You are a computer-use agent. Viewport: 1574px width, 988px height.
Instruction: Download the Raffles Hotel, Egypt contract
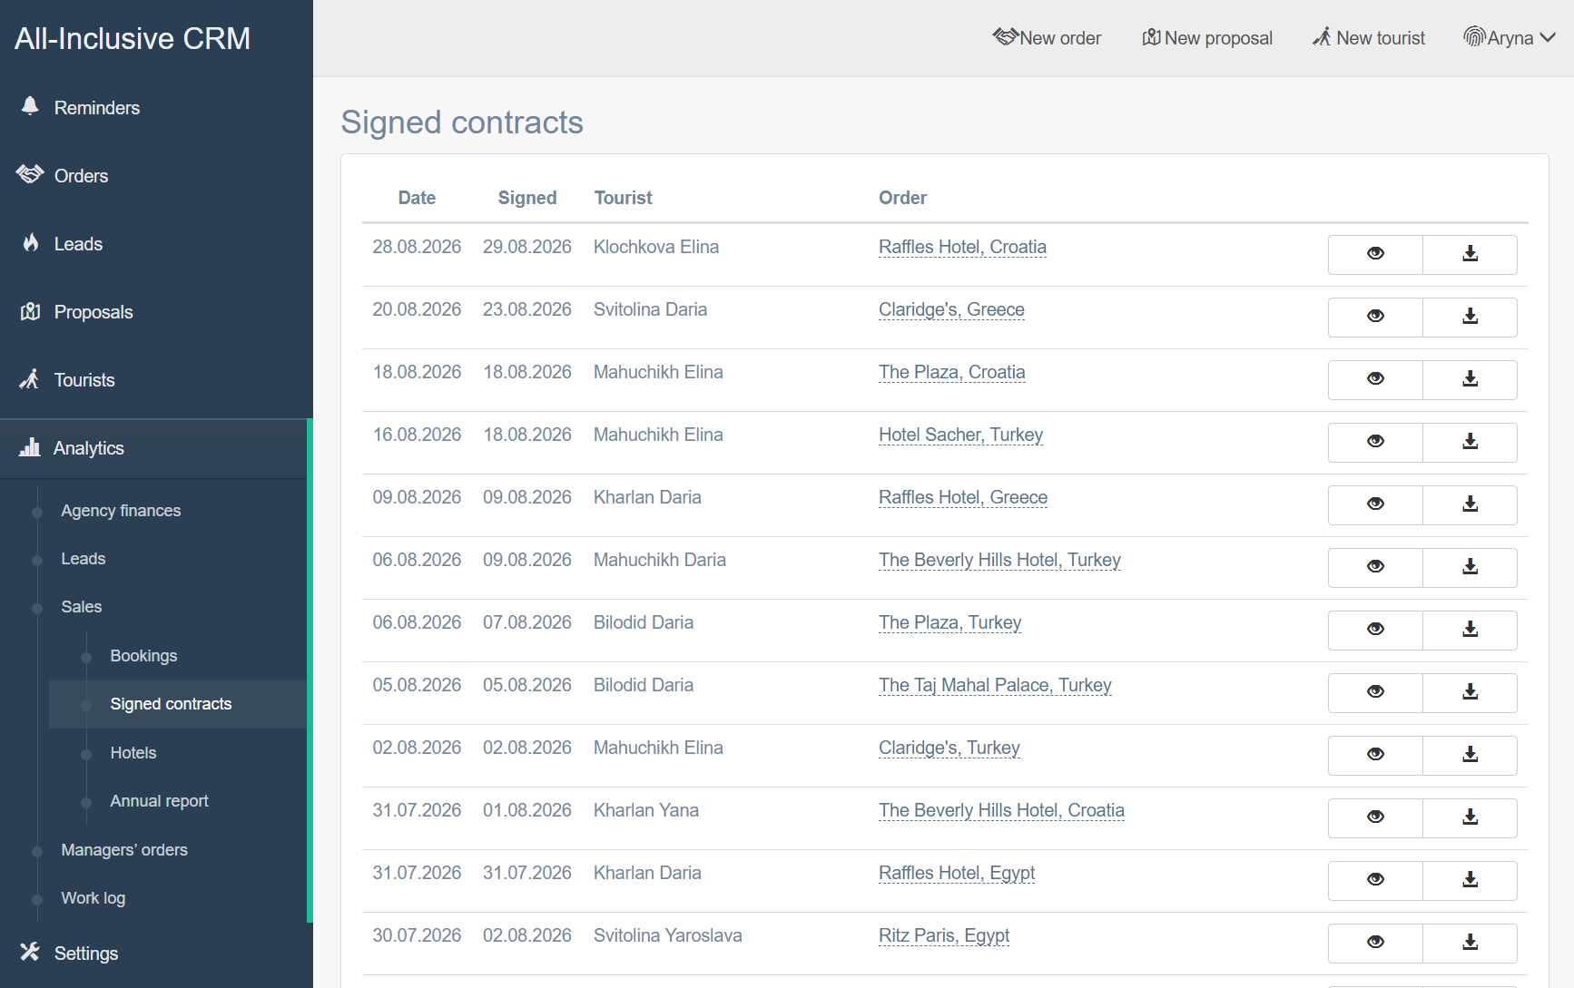click(1470, 880)
